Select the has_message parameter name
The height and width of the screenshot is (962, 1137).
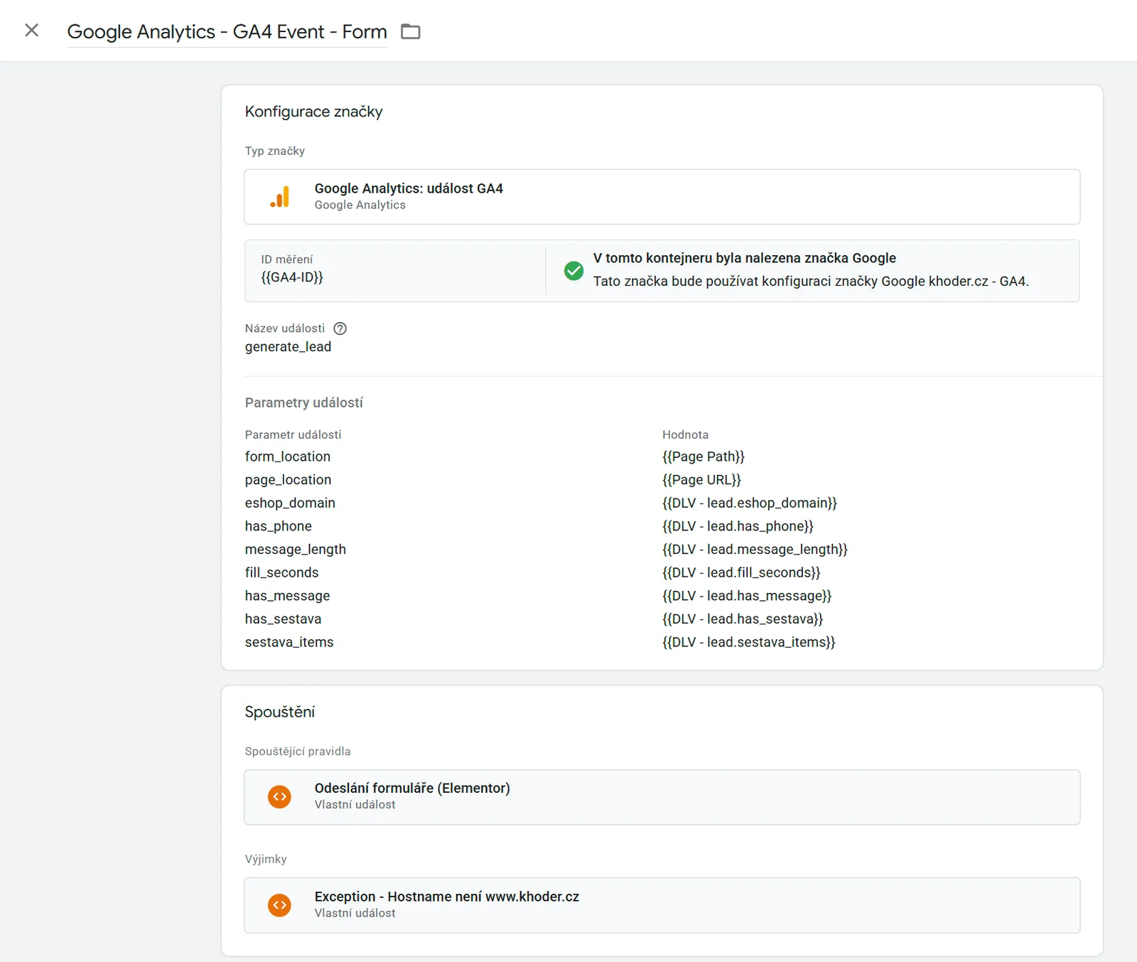(x=287, y=596)
